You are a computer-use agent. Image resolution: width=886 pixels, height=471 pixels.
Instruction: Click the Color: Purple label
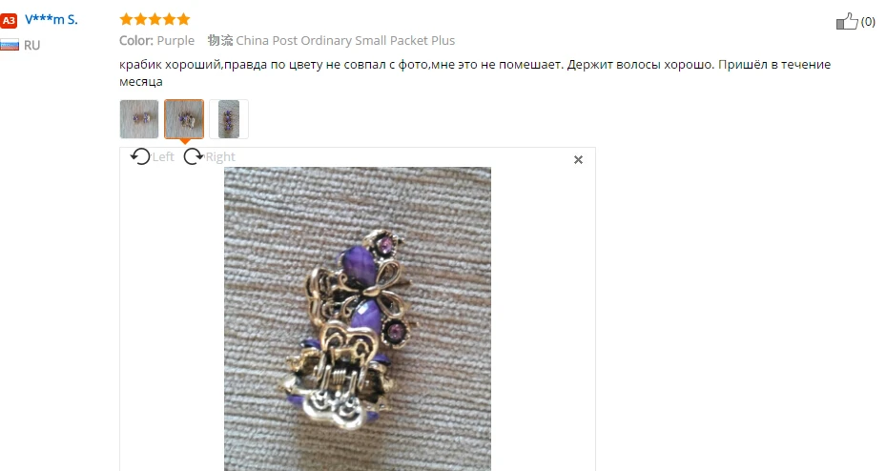pos(156,41)
